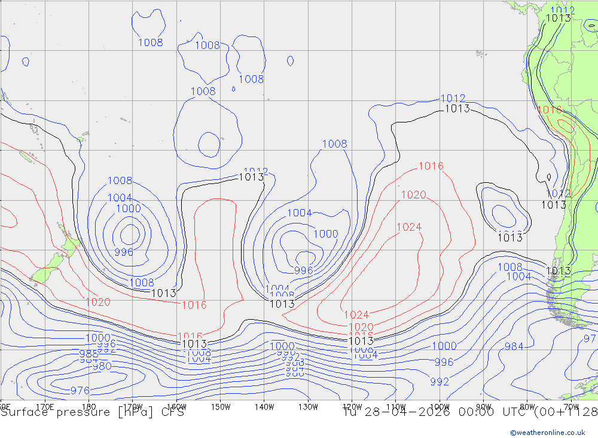Click the 1024 label below the 1020 near 110W
Viewport: 598px width, 438px height.
pos(409,227)
